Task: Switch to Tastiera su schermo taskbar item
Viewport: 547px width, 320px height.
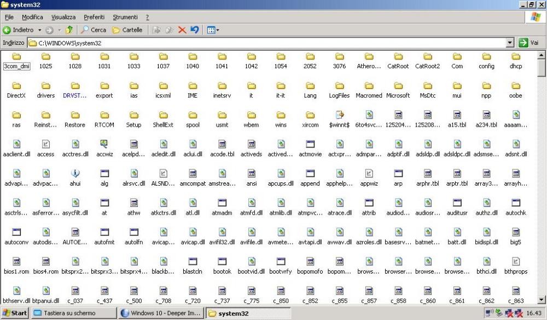Action: coord(74,313)
